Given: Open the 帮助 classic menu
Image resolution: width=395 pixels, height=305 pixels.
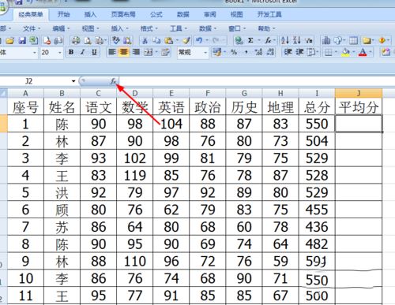Looking at the screenshot, I should click(266, 28).
